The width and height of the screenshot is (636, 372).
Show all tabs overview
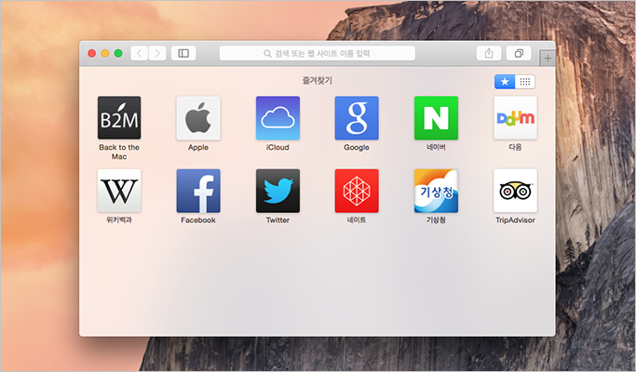[x=519, y=53]
